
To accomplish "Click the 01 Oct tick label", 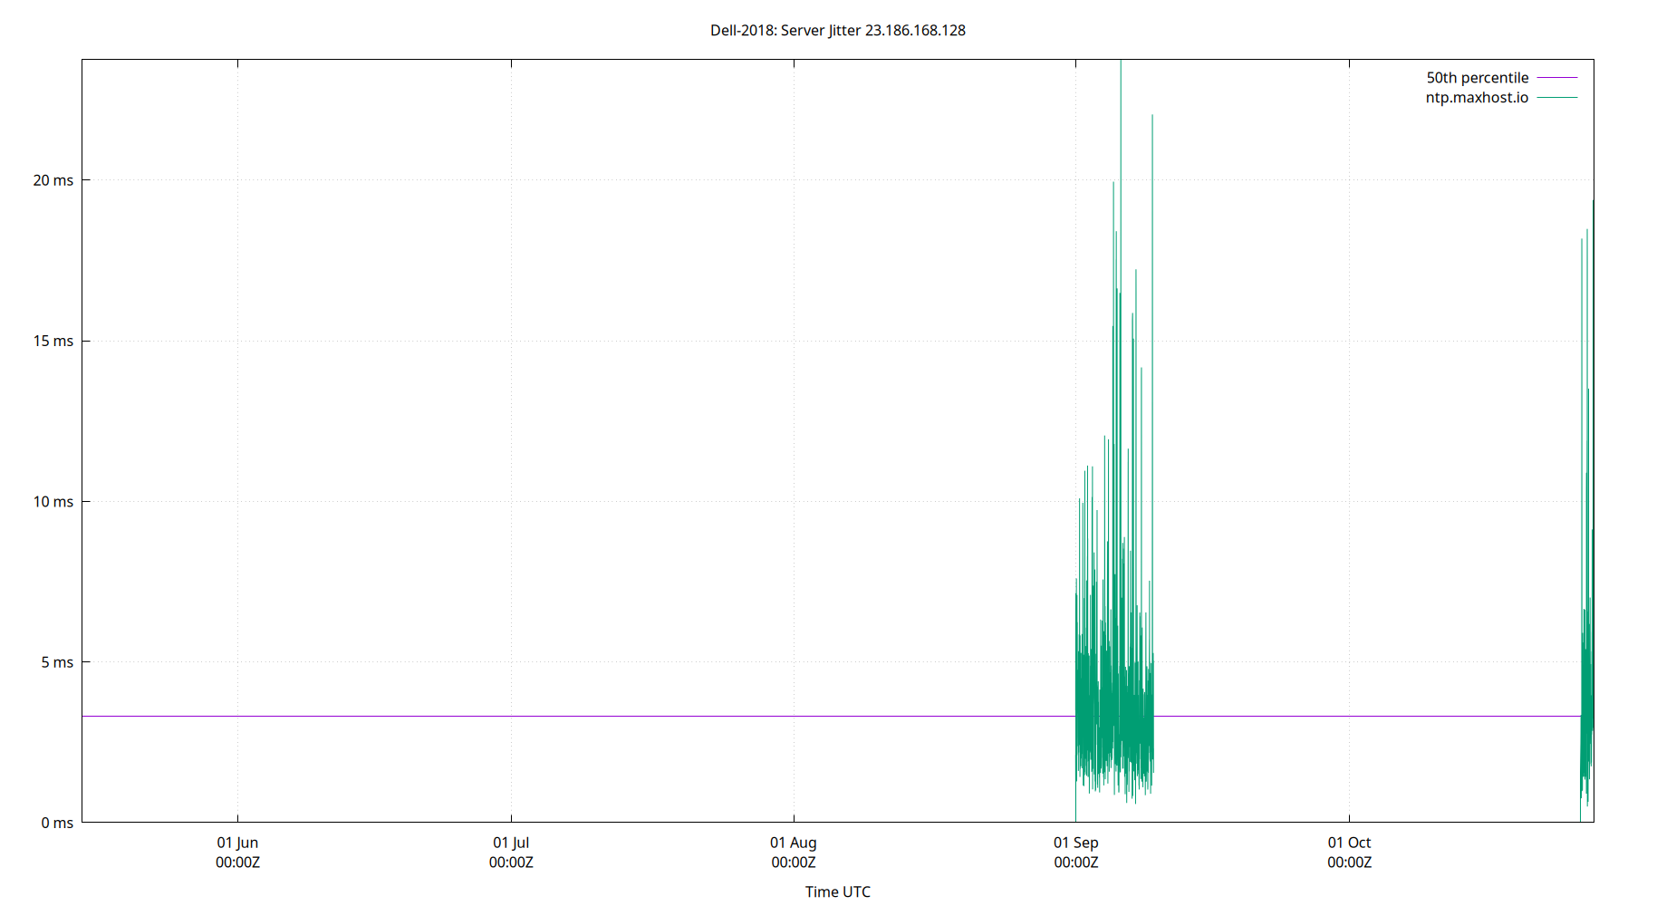I will [1351, 843].
